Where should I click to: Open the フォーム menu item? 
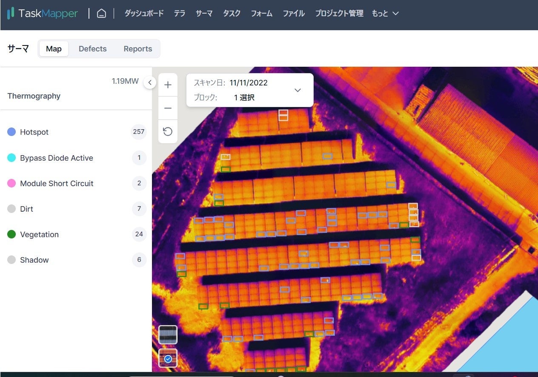click(x=262, y=14)
